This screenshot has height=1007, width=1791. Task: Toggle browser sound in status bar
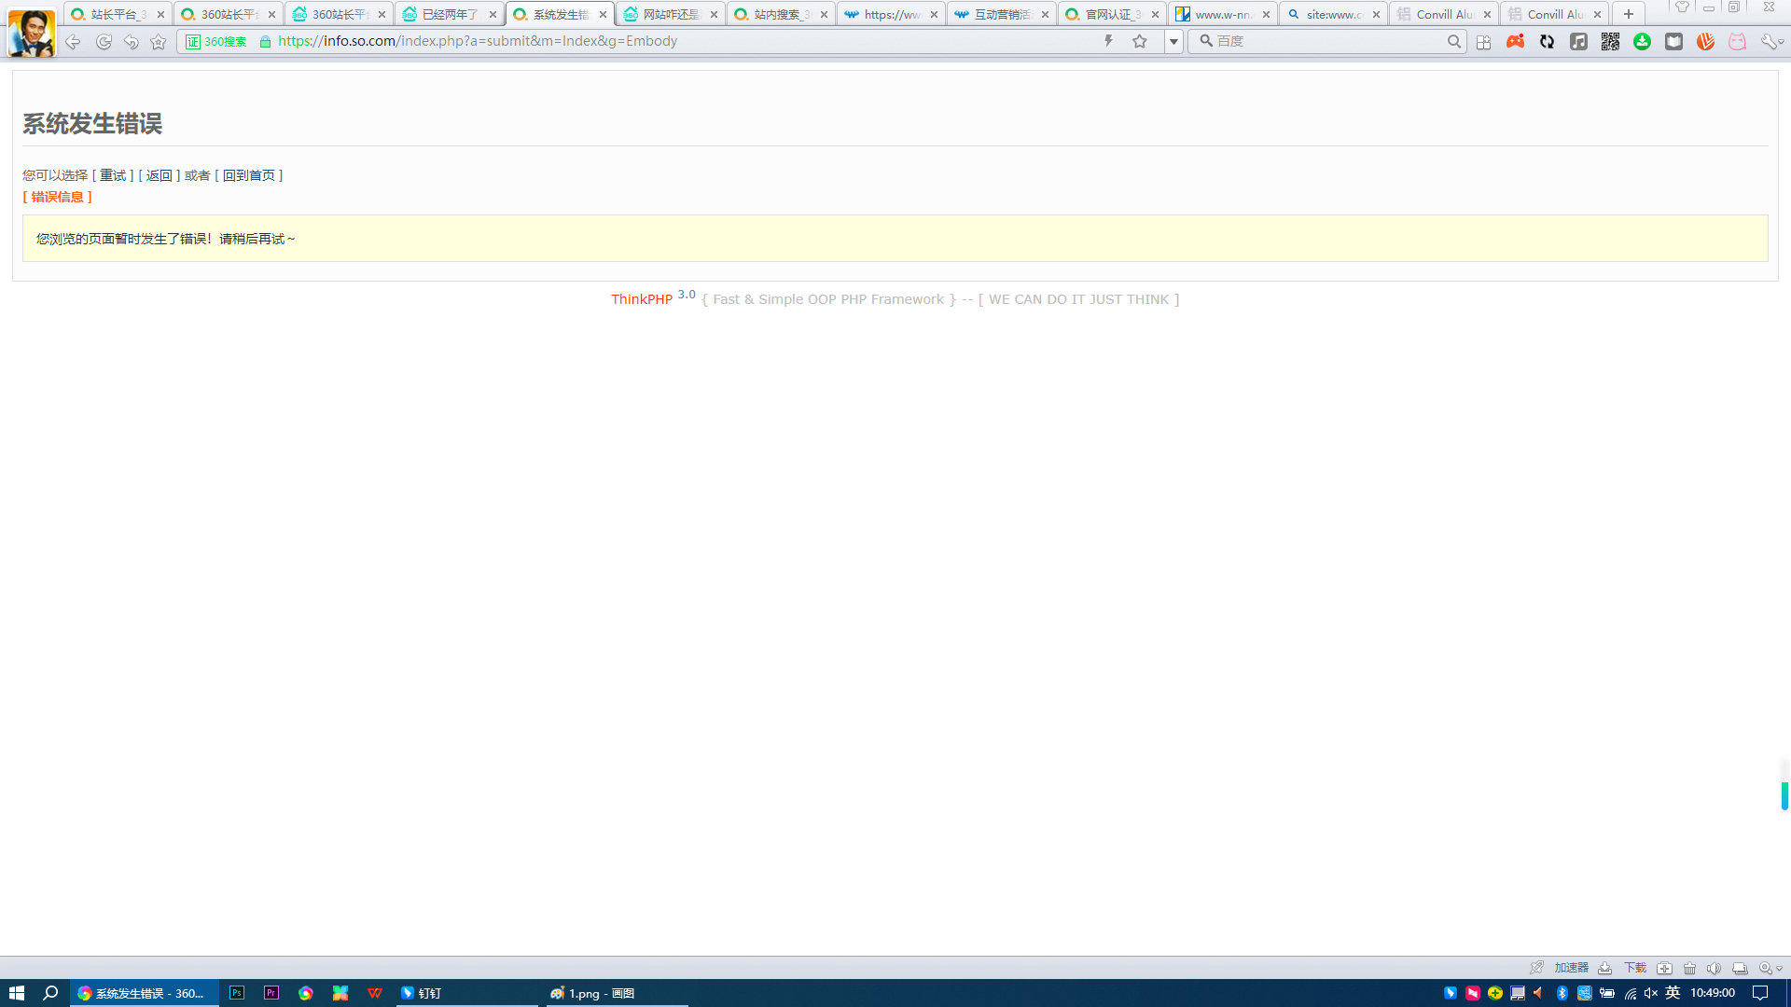click(x=1714, y=968)
